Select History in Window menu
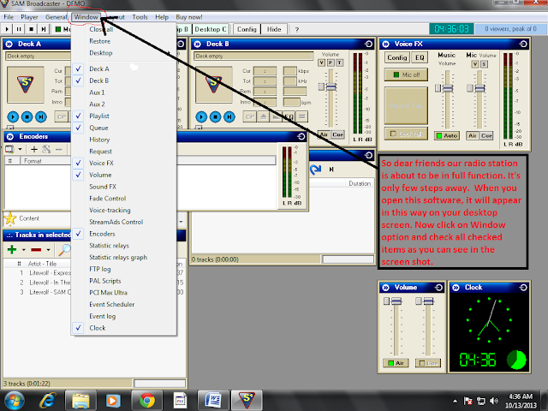548x411 pixels. tap(123, 140)
